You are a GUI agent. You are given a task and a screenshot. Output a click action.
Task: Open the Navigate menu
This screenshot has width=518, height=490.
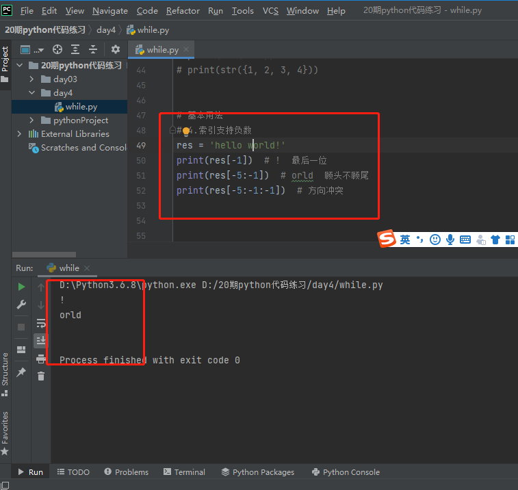tap(110, 11)
